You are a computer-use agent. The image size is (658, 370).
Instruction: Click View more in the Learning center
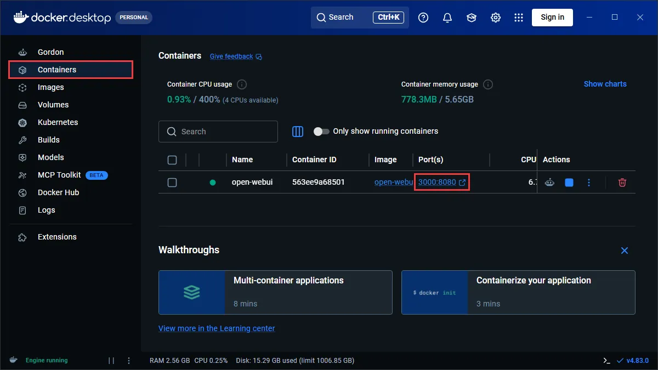(x=217, y=328)
